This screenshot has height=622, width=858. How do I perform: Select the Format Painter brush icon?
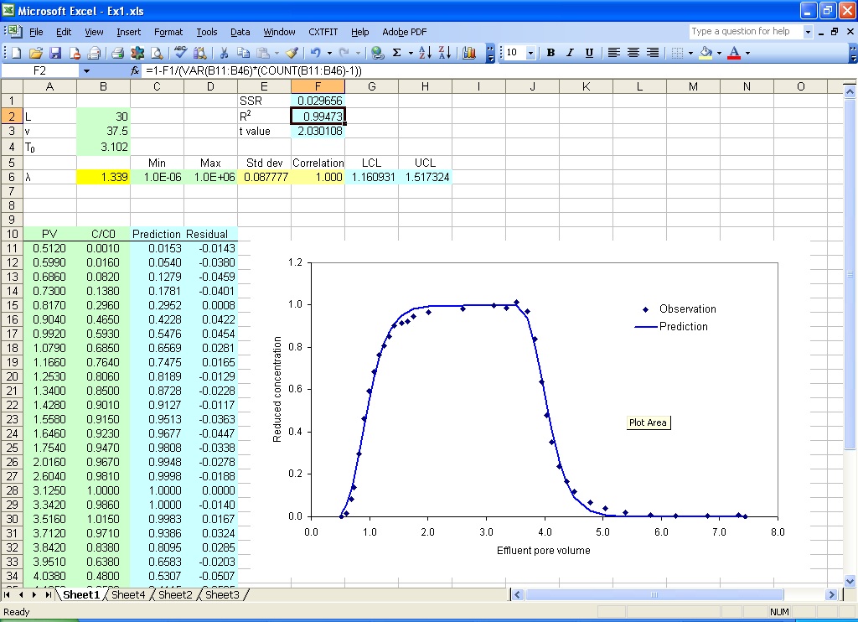[292, 53]
